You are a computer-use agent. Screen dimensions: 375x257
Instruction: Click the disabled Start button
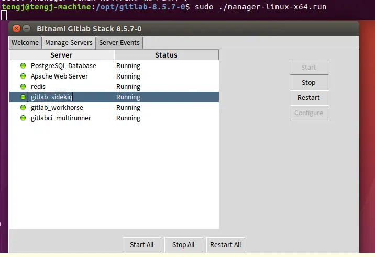[309, 67]
